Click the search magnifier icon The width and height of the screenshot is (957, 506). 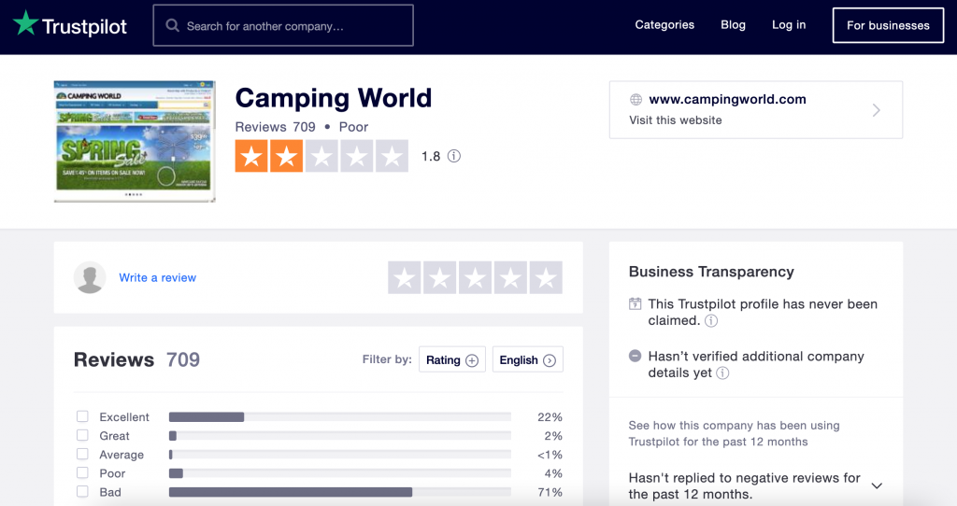(x=173, y=26)
